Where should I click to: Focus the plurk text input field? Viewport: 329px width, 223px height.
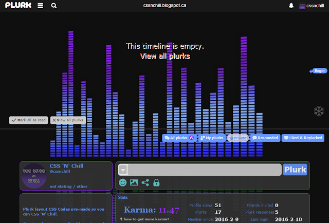click(205, 170)
